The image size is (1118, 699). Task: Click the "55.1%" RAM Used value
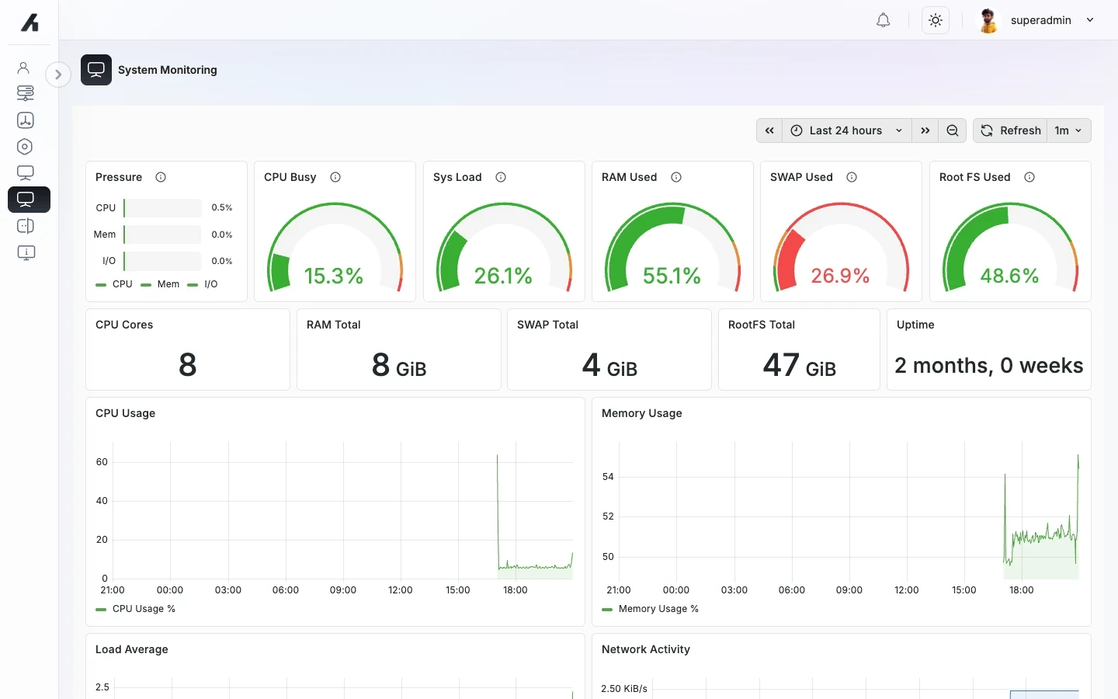[x=672, y=276]
